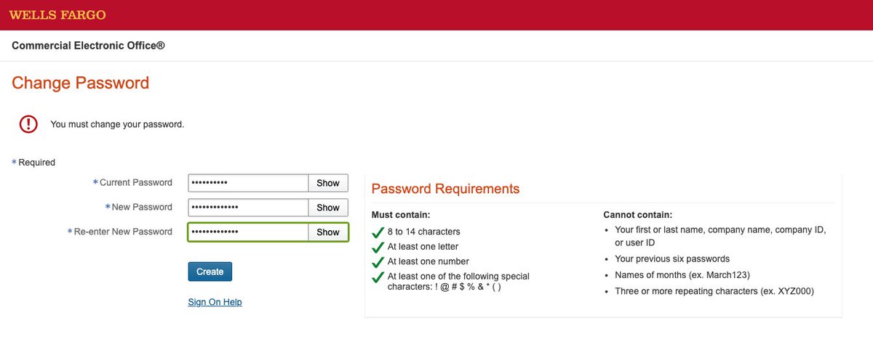The width and height of the screenshot is (873, 355).
Task: Select the Re-enter New Password field
Action: [248, 232]
